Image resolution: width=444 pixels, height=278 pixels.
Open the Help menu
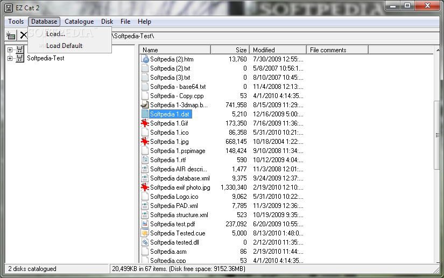(x=144, y=22)
